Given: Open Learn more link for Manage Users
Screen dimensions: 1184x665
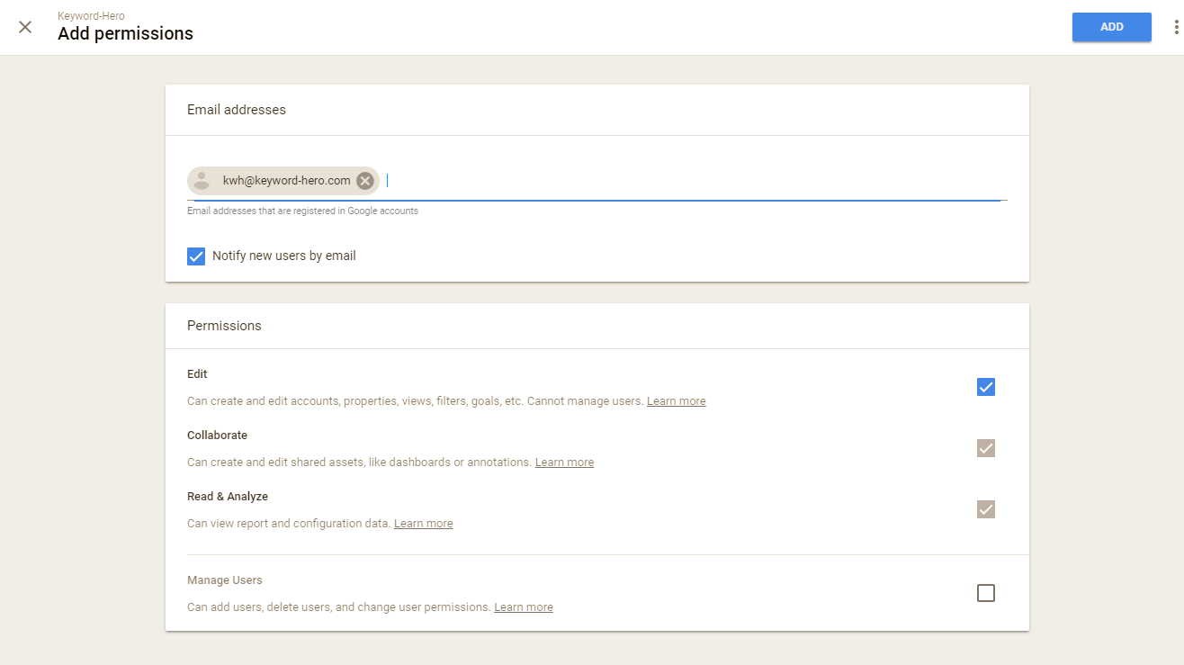Looking at the screenshot, I should point(524,607).
